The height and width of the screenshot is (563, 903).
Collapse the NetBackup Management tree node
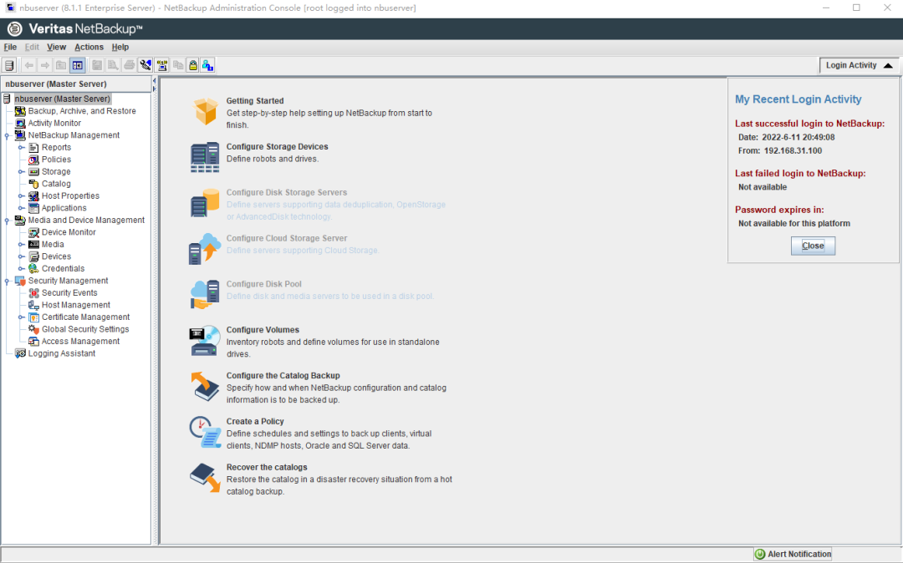click(7, 135)
